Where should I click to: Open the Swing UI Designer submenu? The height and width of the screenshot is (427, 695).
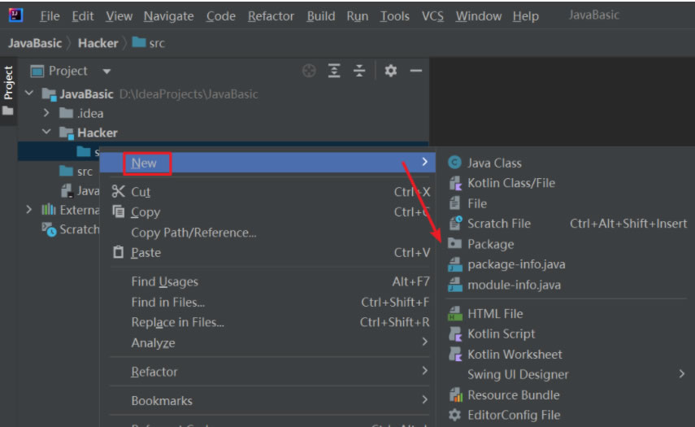(681, 374)
